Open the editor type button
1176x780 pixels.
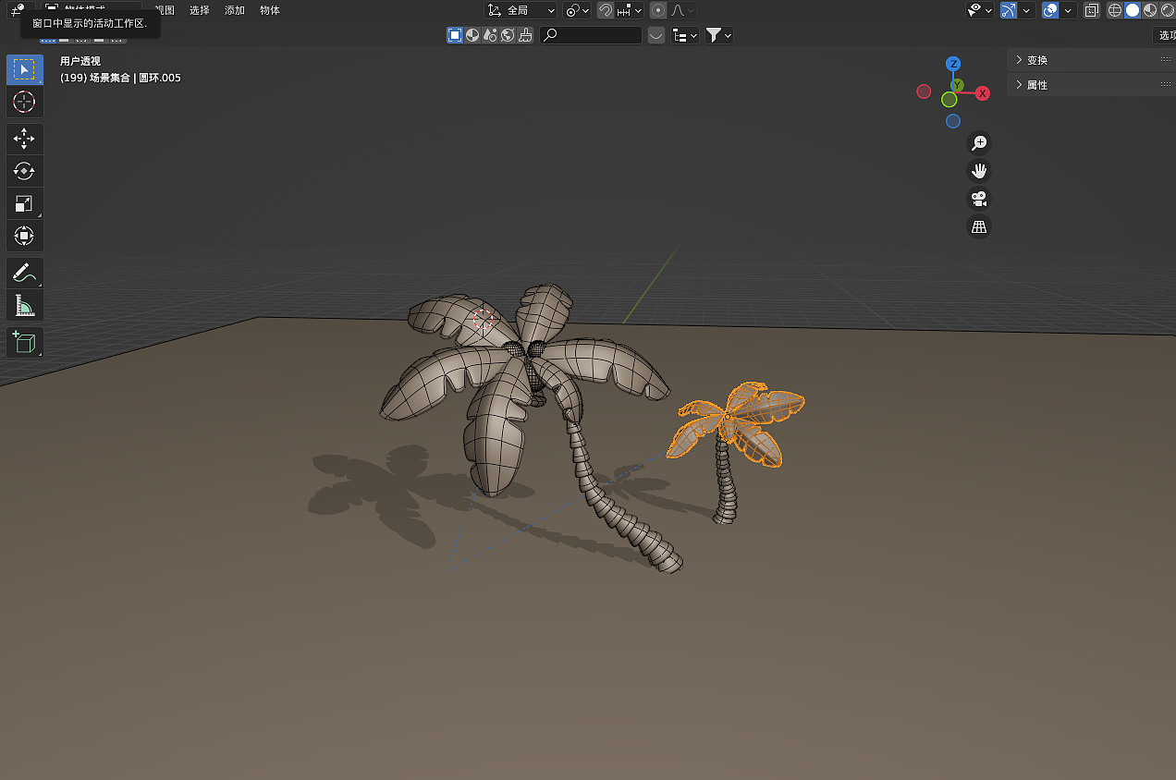tap(18, 10)
